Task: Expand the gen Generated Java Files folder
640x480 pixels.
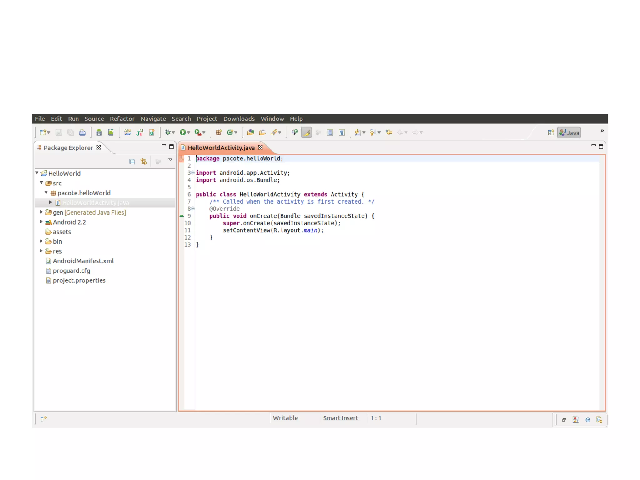Action: coord(41,212)
